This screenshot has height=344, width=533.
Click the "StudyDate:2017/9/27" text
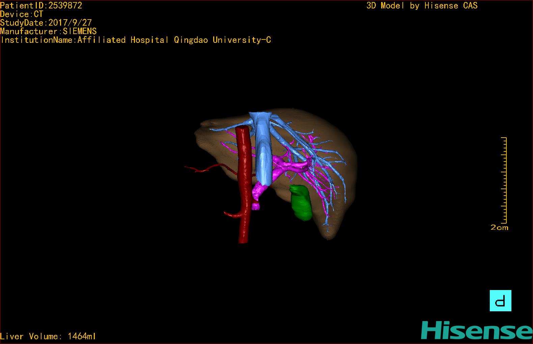click(46, 23)
